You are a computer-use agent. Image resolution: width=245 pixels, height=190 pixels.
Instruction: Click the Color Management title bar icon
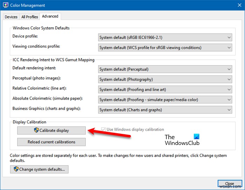click(6, 5)
